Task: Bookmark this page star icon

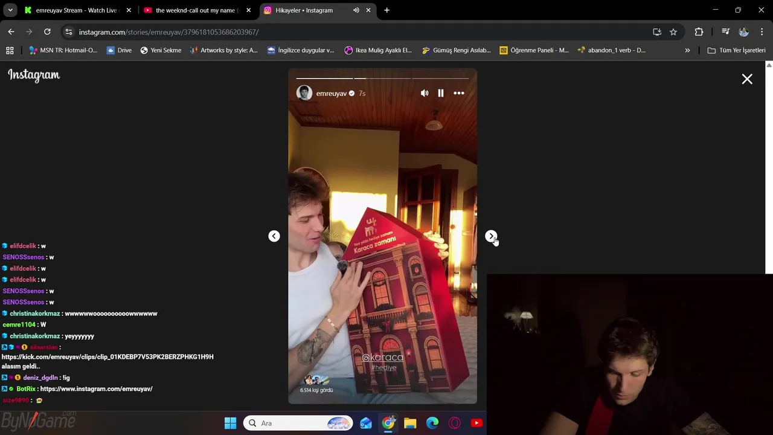Action: 673,32
